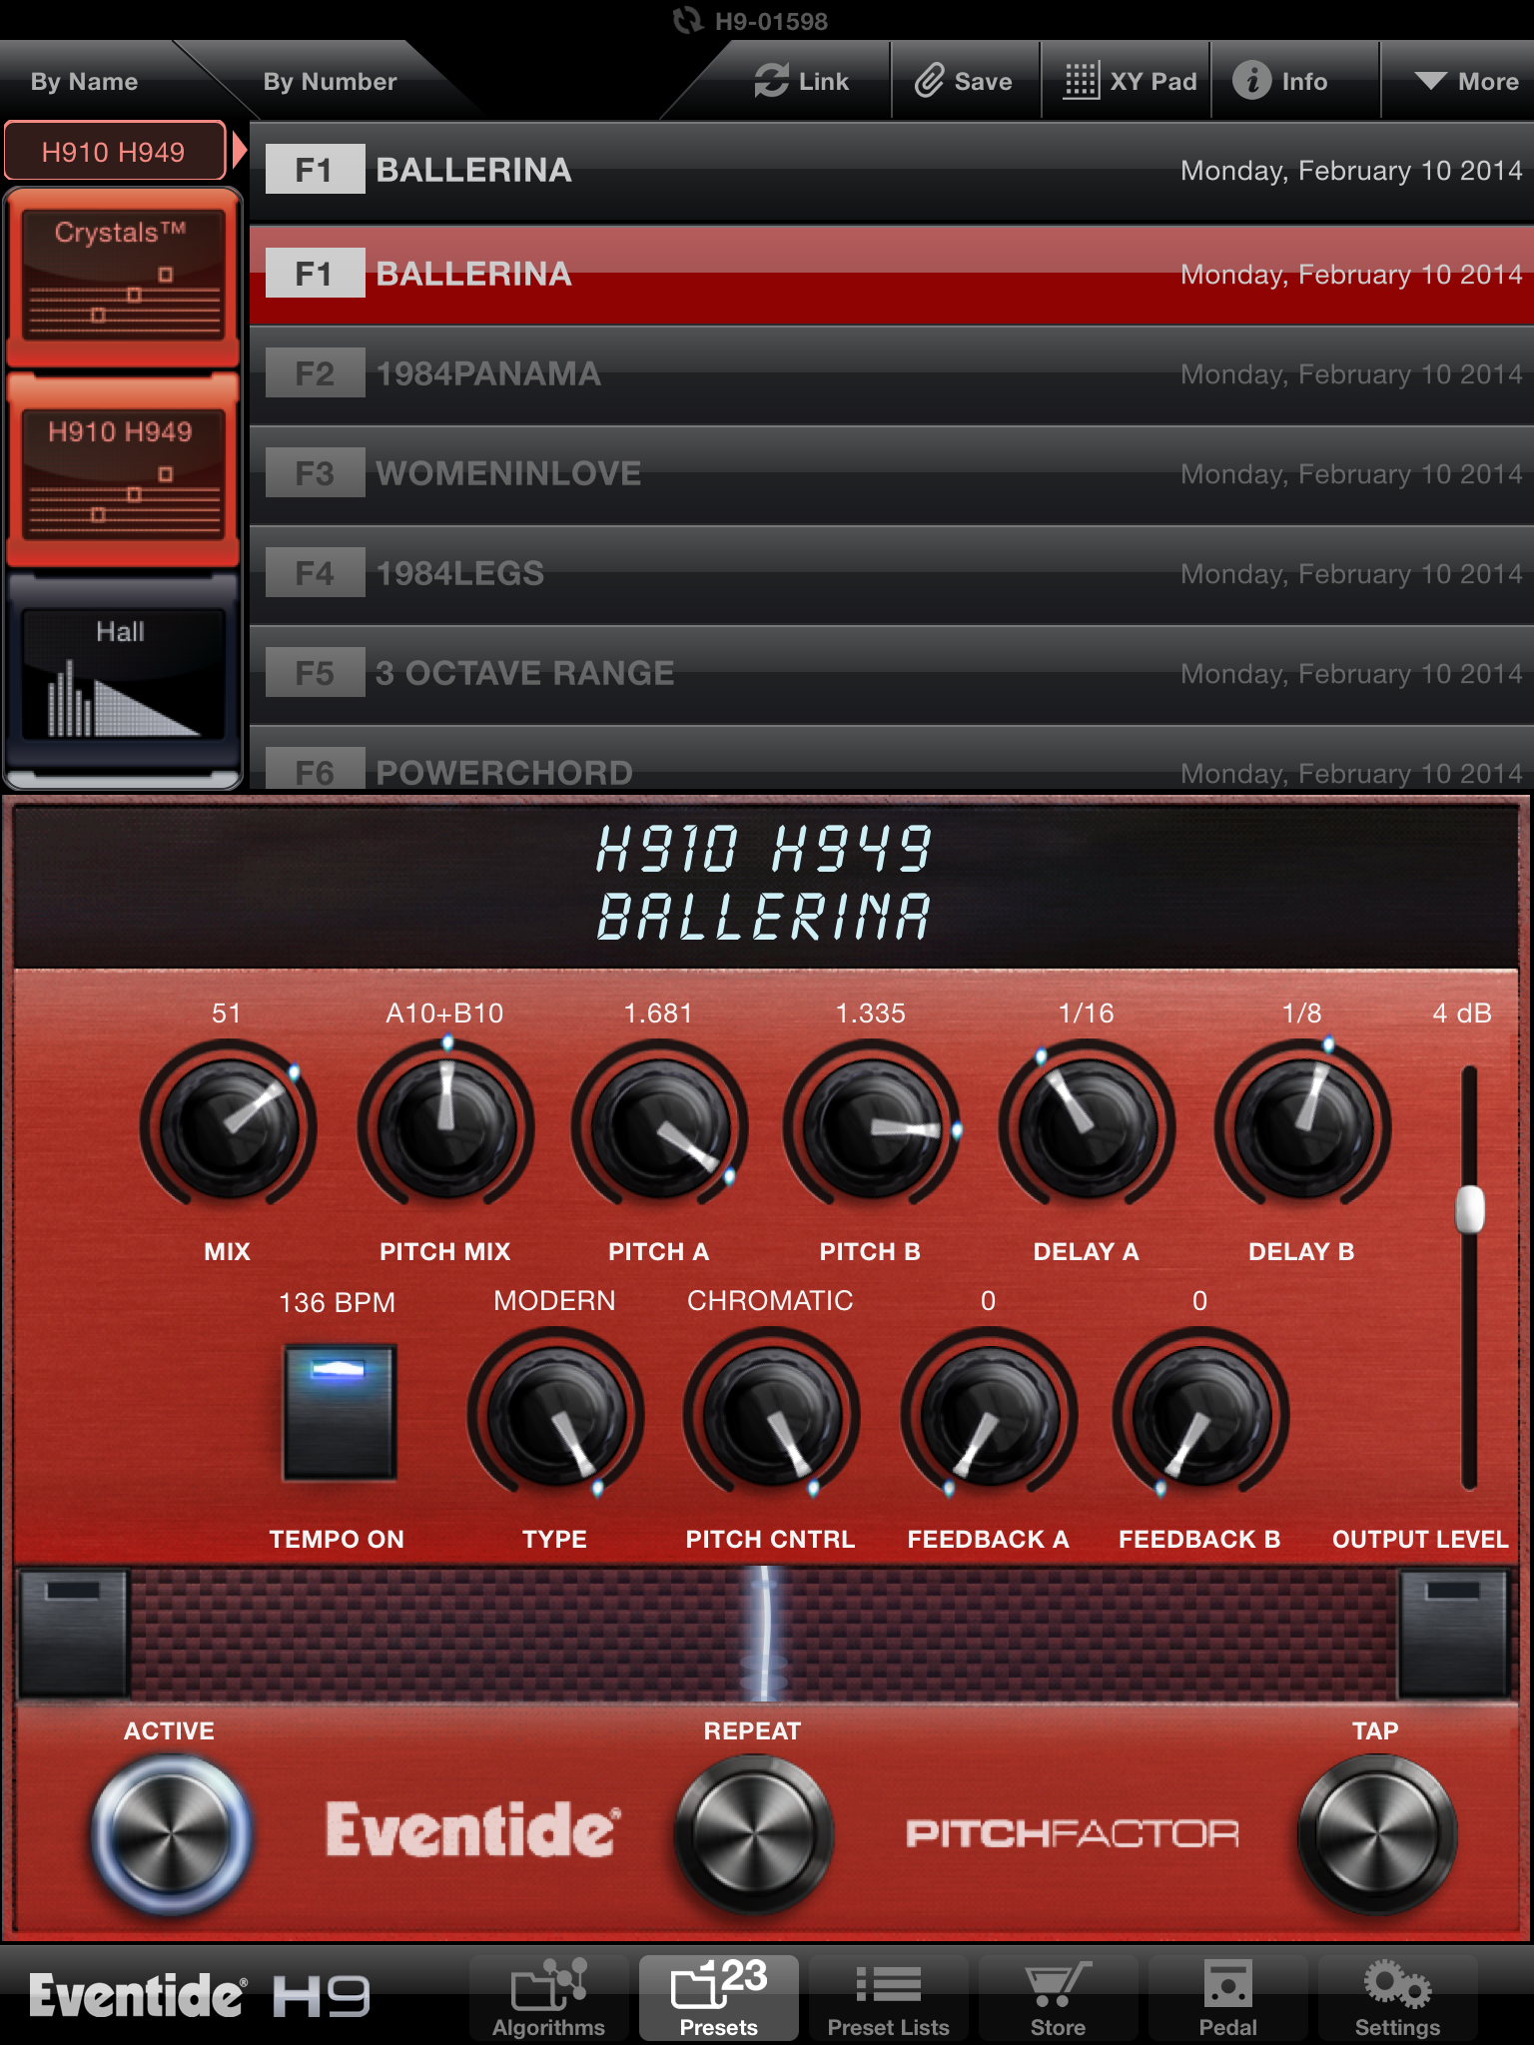Click the DELAY A knob

pos(1087,1126)
